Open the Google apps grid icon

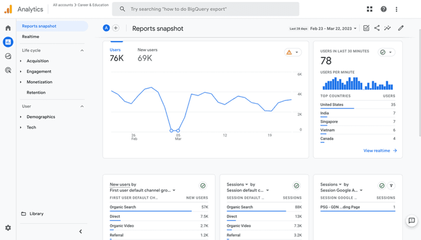coord(369,9)
